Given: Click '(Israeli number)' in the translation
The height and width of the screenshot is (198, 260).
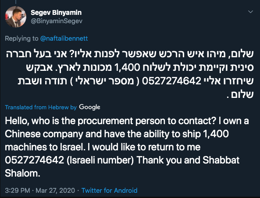Looking at the screenshot, I should [100, 160].
